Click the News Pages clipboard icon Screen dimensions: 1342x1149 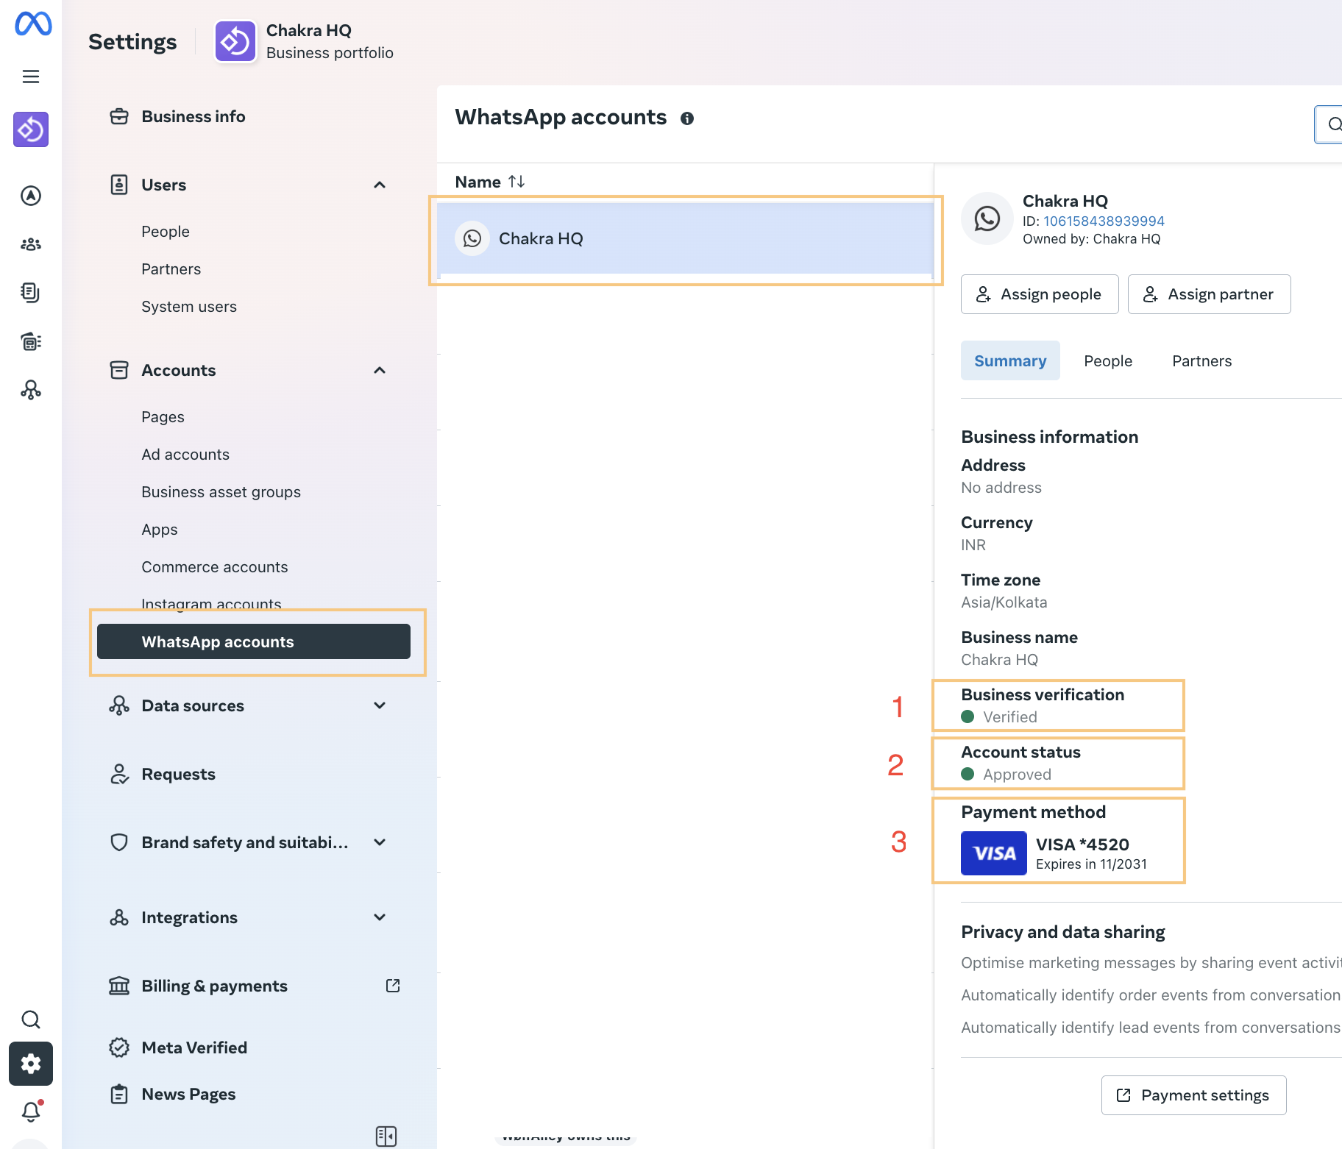pos(119,1094)
